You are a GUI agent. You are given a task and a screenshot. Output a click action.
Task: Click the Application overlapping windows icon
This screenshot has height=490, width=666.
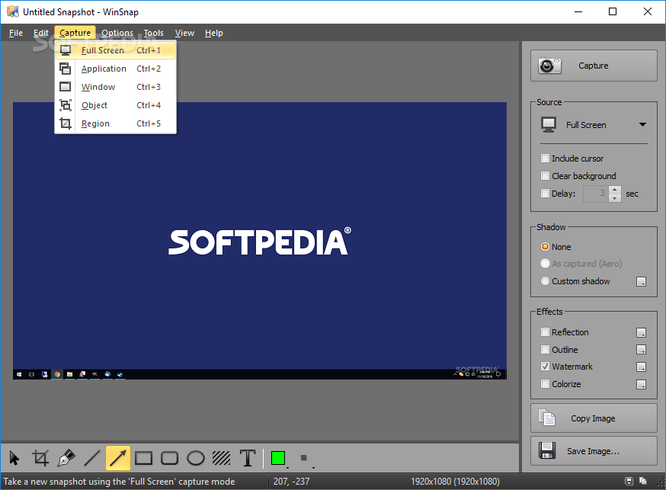coord(66,69)
